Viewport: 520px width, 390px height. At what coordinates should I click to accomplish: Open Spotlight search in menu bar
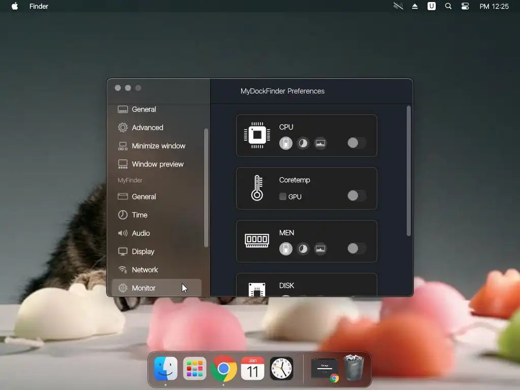pyautogui.click(x=448, y=6)
